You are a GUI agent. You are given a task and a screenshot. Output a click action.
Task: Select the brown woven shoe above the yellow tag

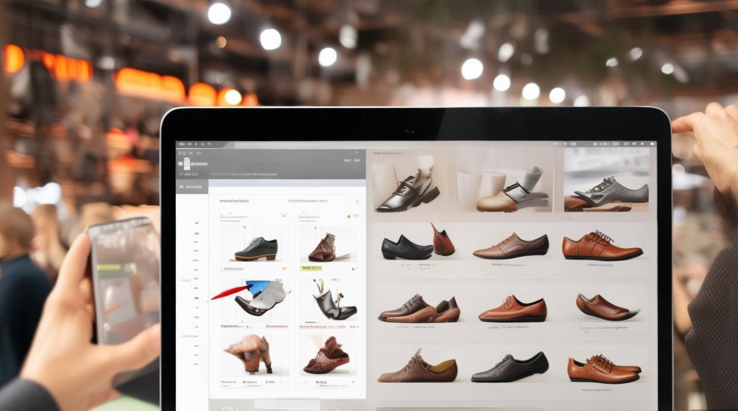[323, 248]
